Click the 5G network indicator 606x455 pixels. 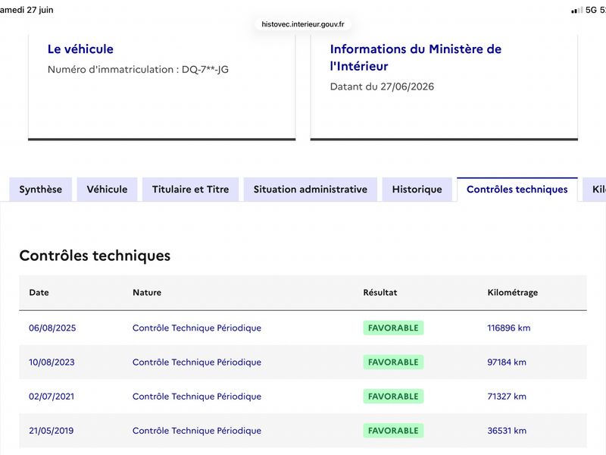click(x=591, y=10)
